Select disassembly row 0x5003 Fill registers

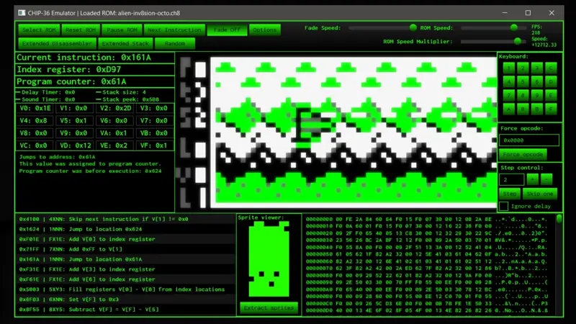(x=125, y=289)
